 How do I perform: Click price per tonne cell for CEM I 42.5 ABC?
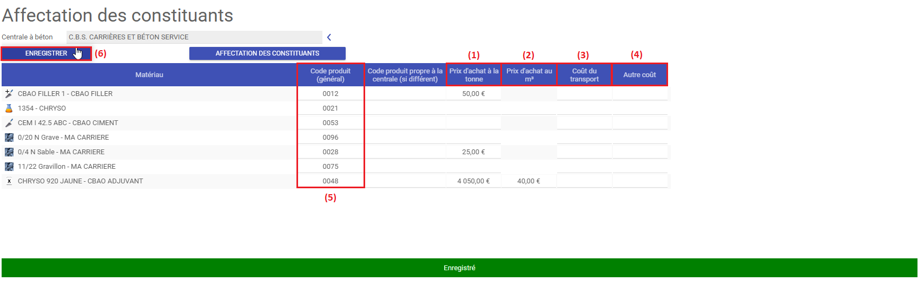point(474,122)
